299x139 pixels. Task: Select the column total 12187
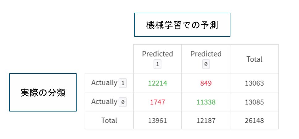coord(206,120)
